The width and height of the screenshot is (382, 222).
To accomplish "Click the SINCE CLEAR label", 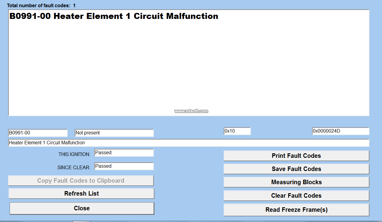I will coord(74,168).
